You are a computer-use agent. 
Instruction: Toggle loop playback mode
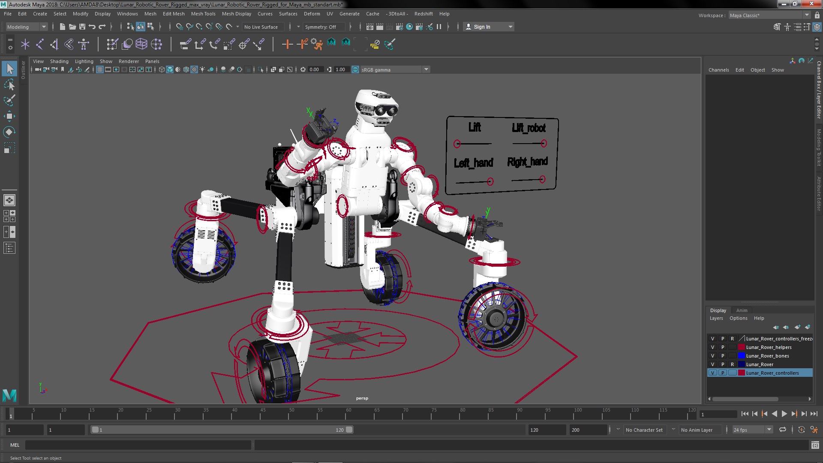(x=783, y=430)
